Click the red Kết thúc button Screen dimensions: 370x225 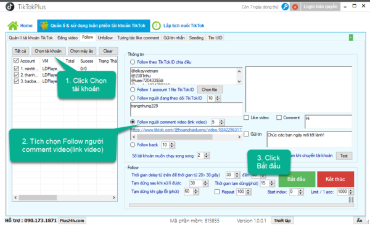pyautogui.click(x=335, y=179)
